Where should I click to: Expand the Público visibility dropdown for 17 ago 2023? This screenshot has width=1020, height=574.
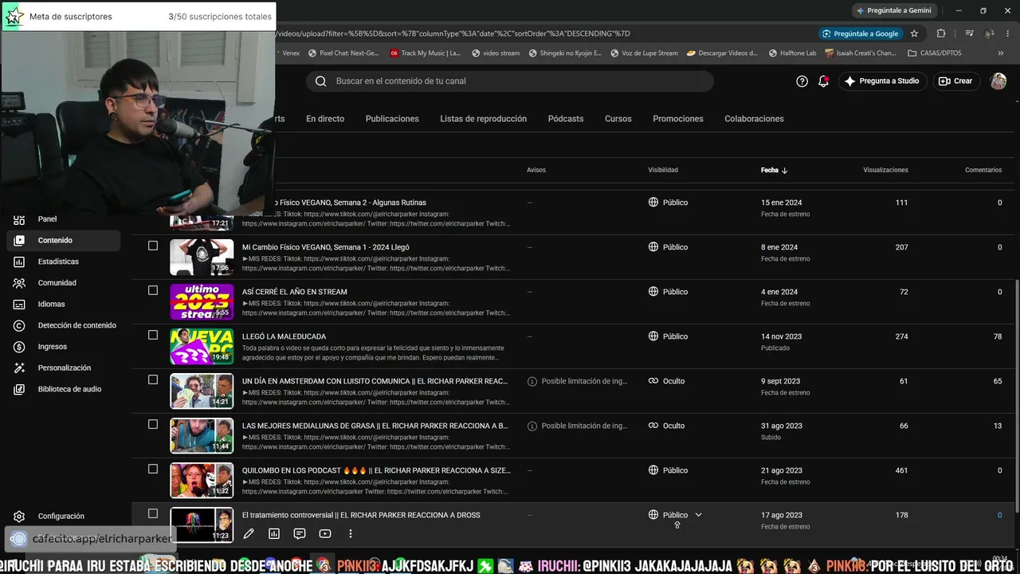click(698, 515)
